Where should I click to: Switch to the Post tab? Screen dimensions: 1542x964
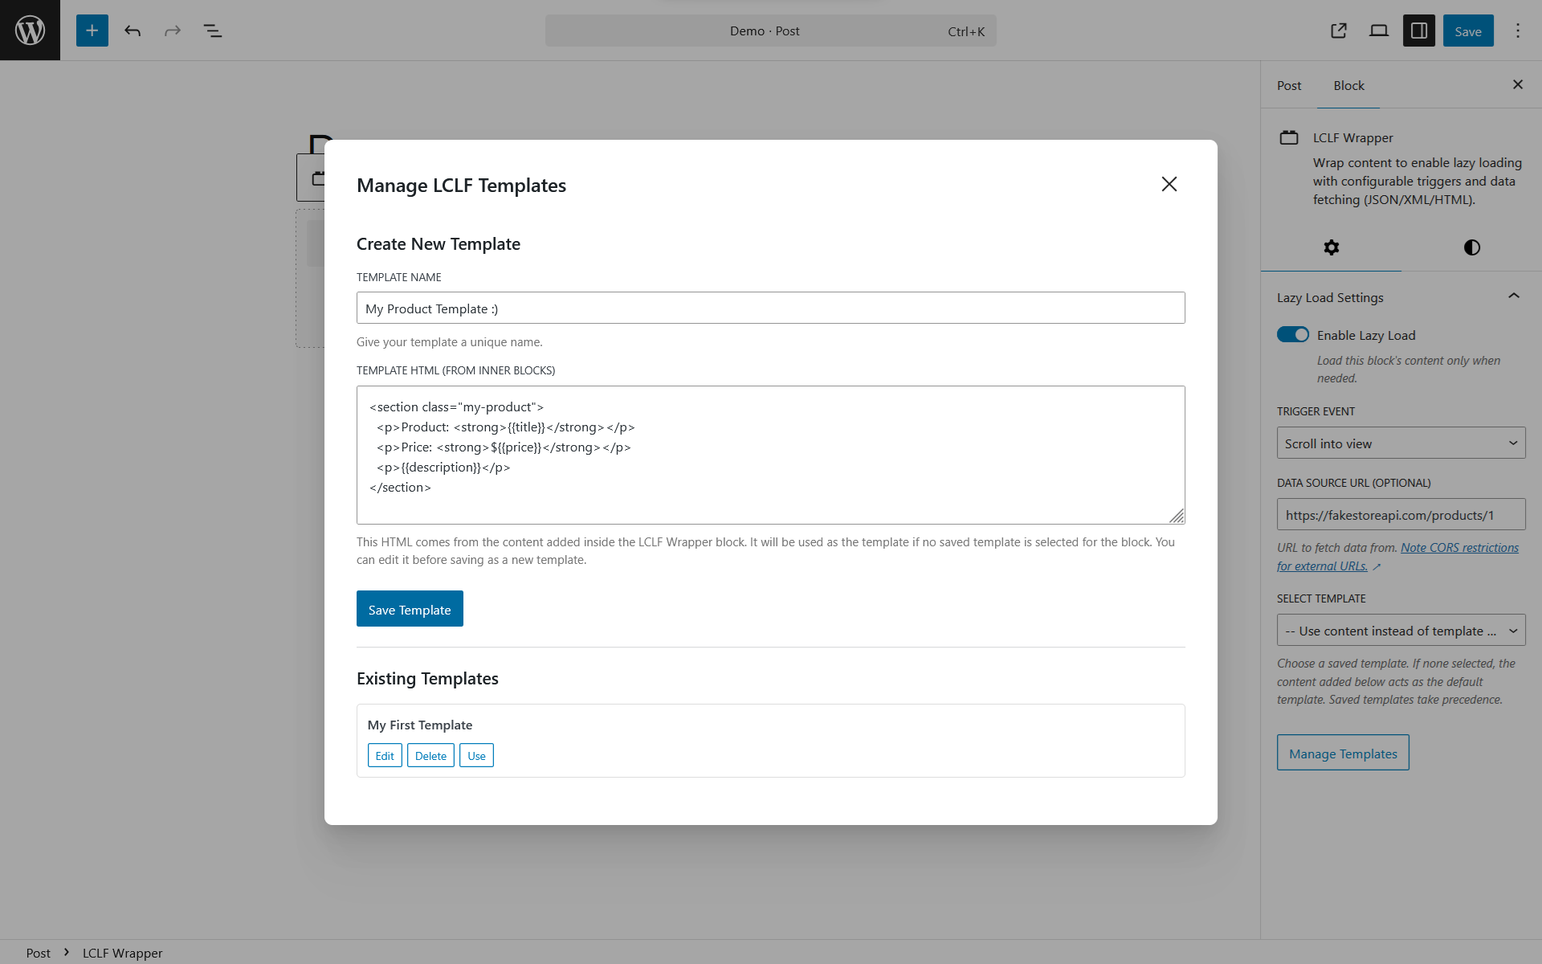1289,85
